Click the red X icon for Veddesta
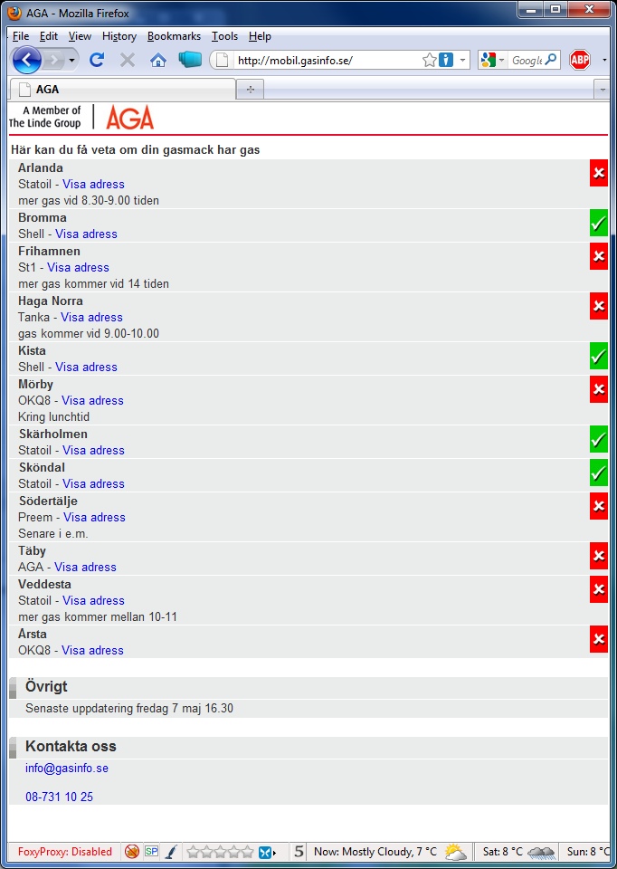 pyautogui.click(x=599, y=589)
